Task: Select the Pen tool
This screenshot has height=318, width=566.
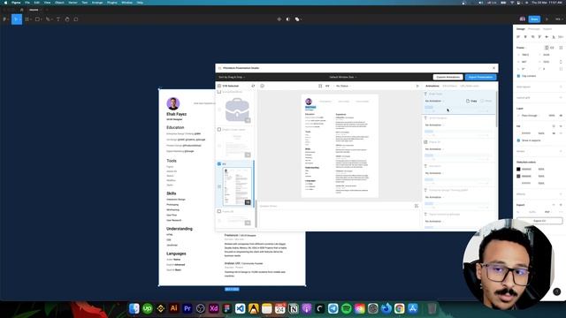Action: tap(48, 19)
